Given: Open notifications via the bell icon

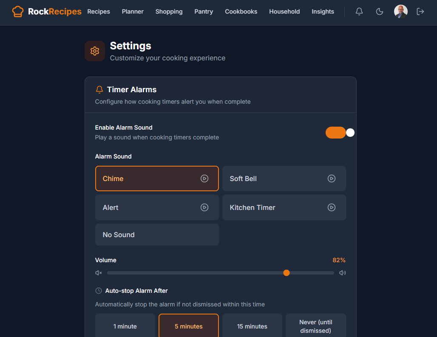Looking at the screenshot, I should click(x=359, y=11).
